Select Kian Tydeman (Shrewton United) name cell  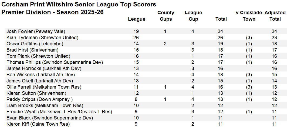[42, 38]
